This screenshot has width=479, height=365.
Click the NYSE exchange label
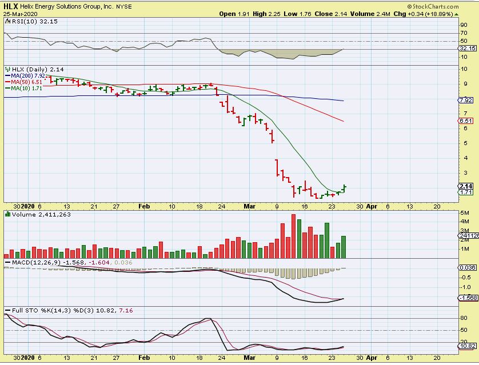tap(123, 7)
